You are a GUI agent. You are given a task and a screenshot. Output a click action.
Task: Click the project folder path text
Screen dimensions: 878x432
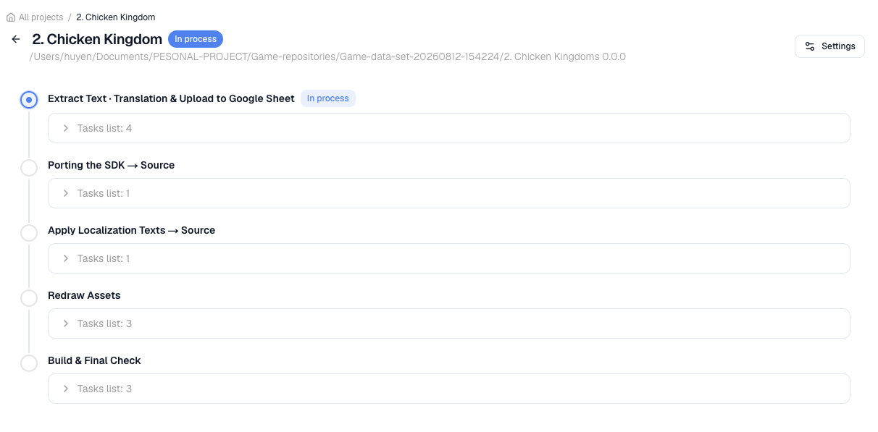pyautogui.click(x=327, y=56)
